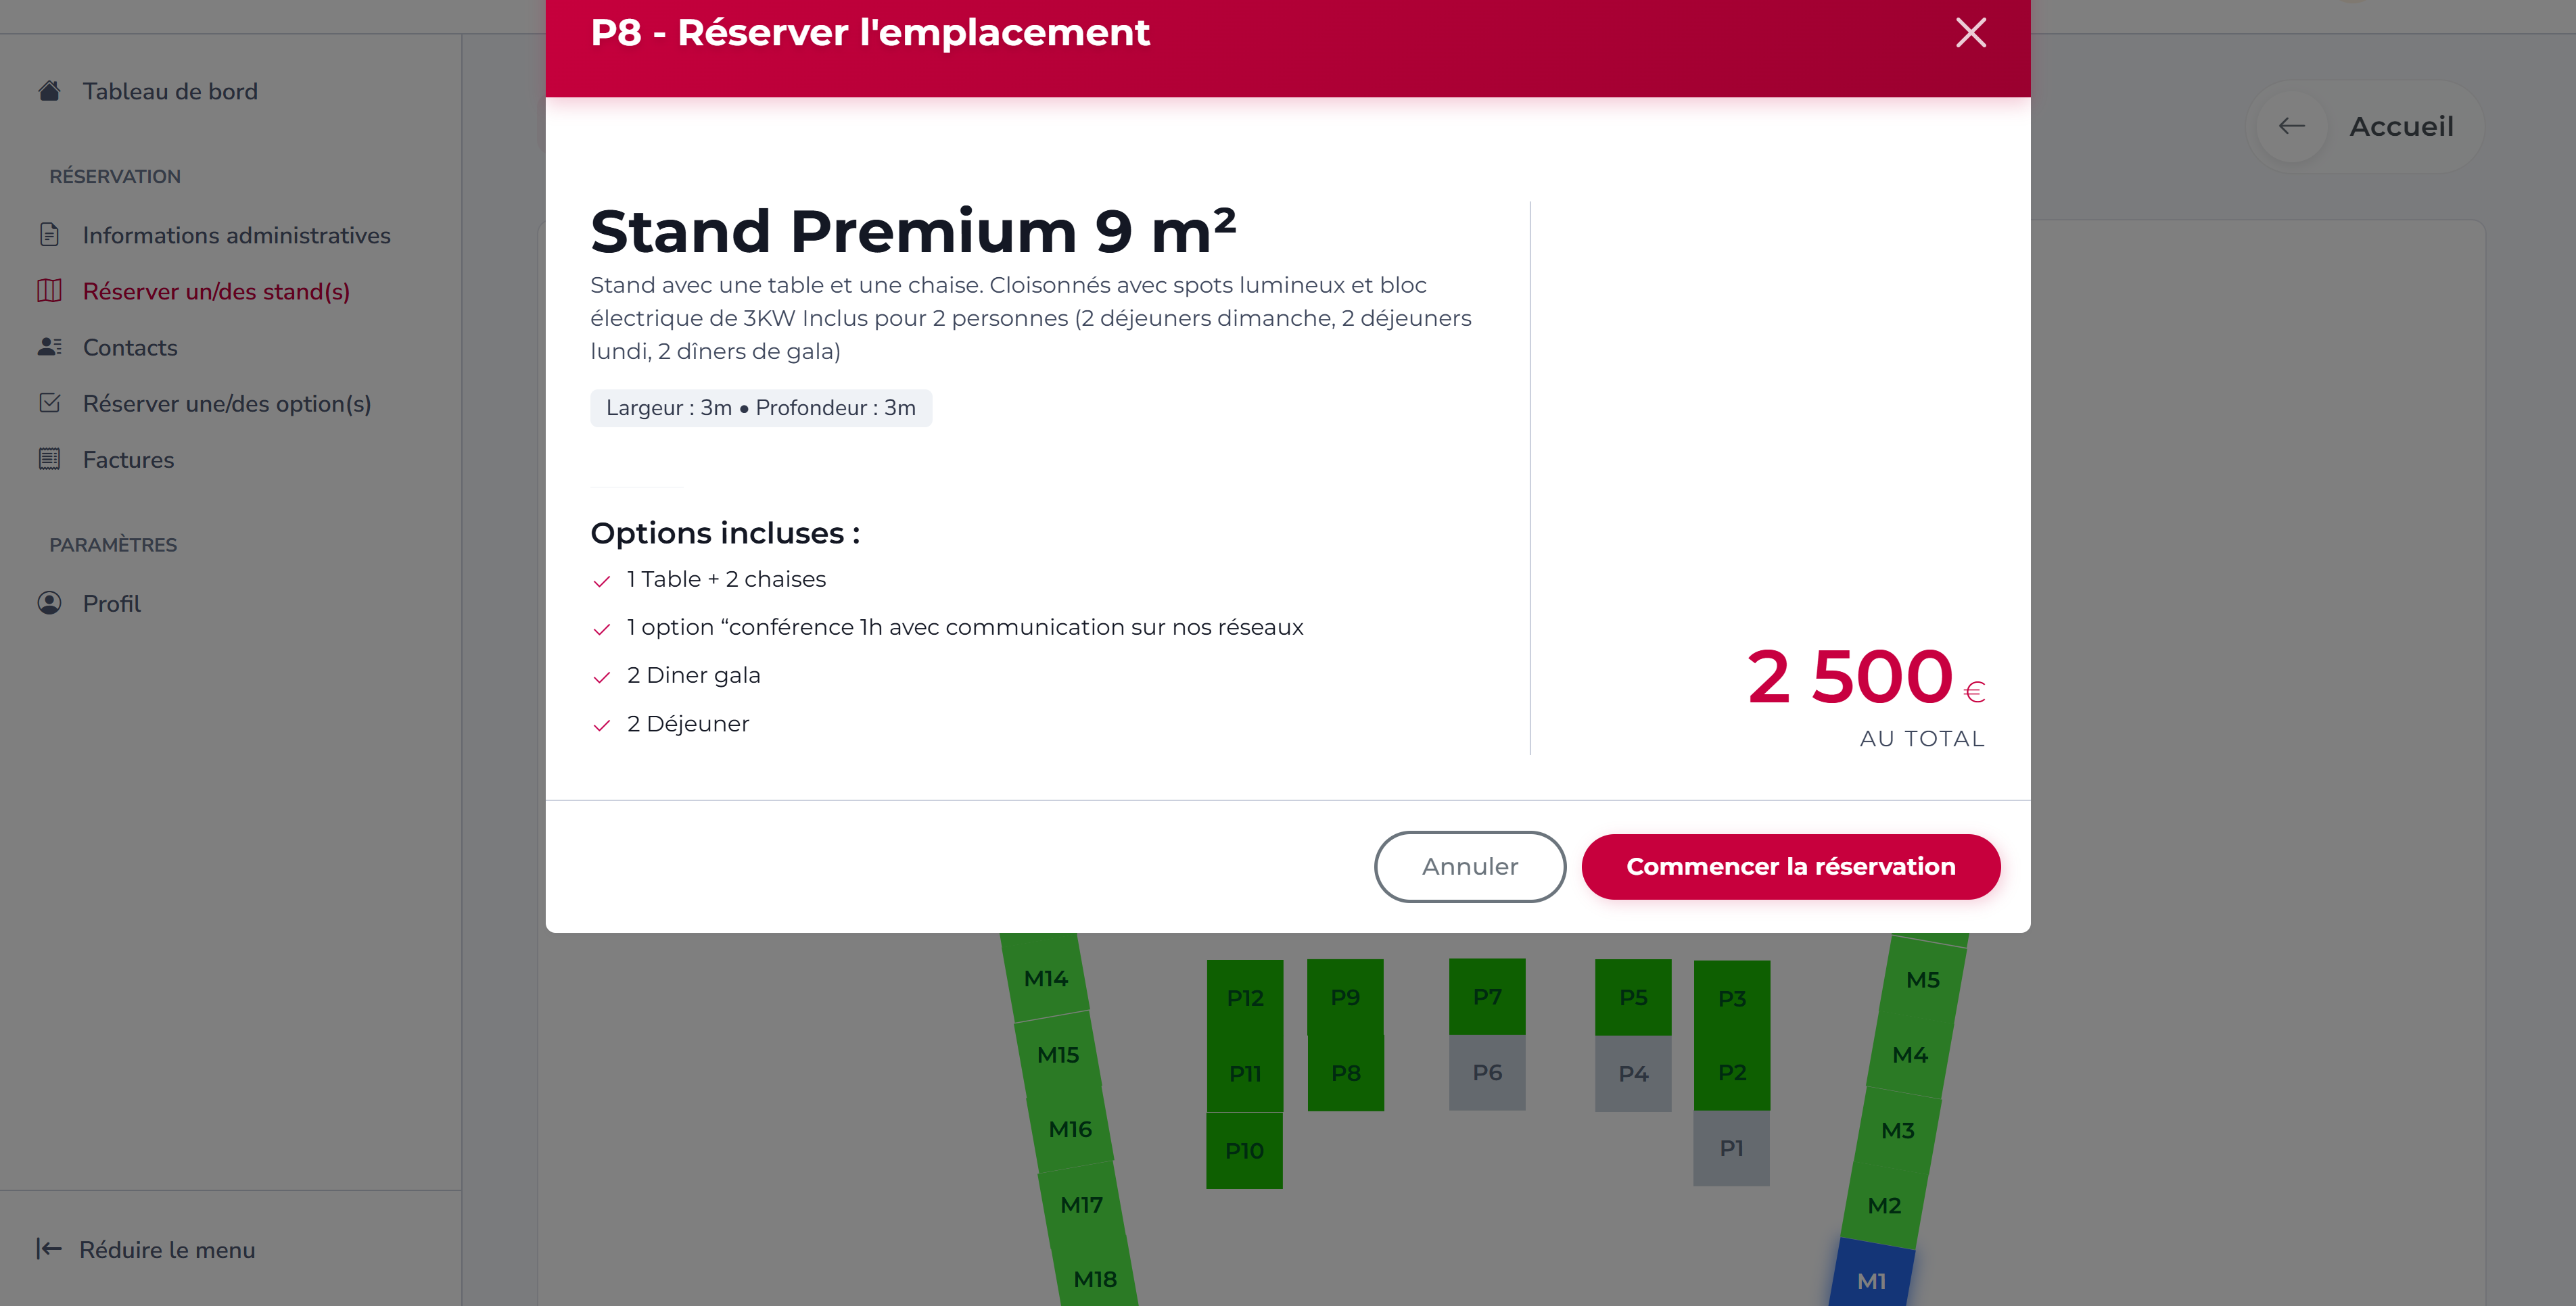This screenshot has width=2576, height=1306.
Task: Select stand M16 on floor plan
Action: (1069, 1129)
